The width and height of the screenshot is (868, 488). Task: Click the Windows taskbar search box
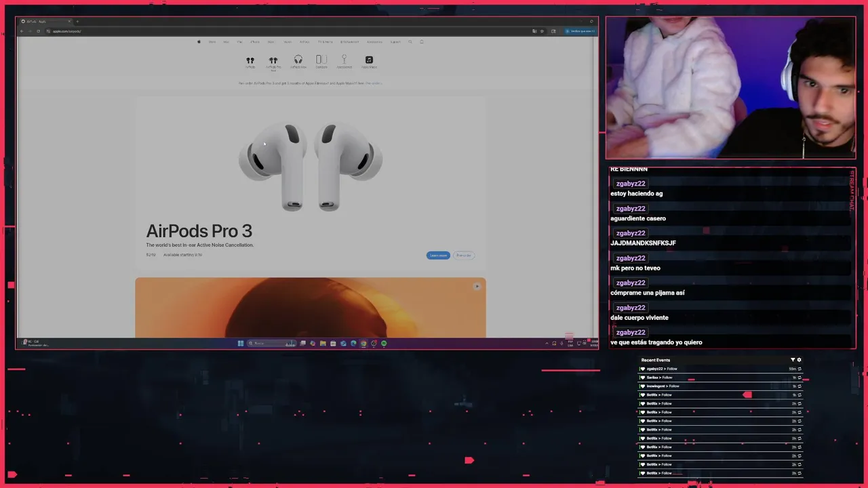tap(272, 343)
